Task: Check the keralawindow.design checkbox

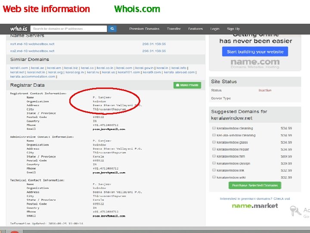Action: (214, 163)
